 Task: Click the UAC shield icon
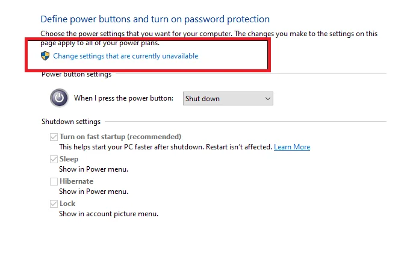pyautogui.click(x=45, y=56)
